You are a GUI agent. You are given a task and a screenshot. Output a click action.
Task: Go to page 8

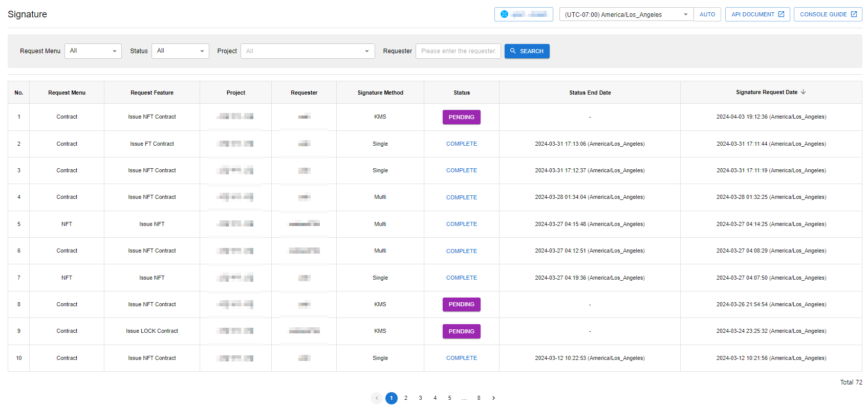coord(479,398)
